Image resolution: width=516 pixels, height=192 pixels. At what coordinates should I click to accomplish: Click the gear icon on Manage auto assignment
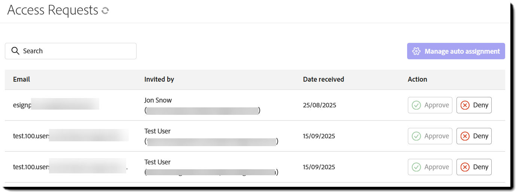[x=416, y=51]
